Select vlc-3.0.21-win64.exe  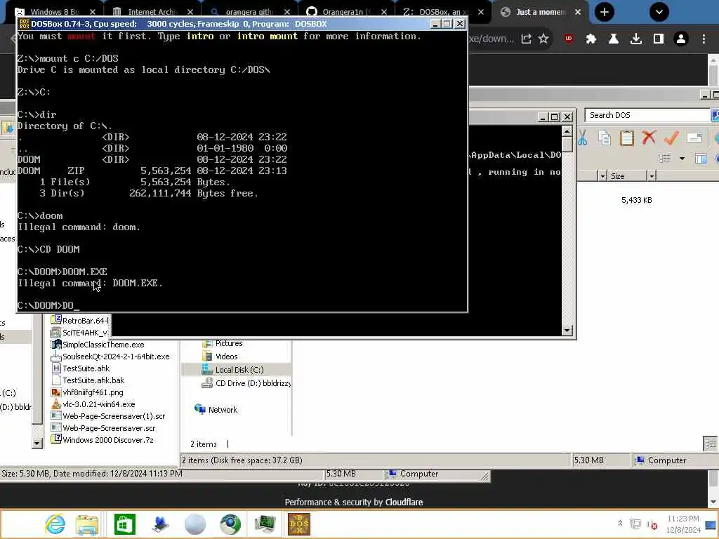(93, 404)
